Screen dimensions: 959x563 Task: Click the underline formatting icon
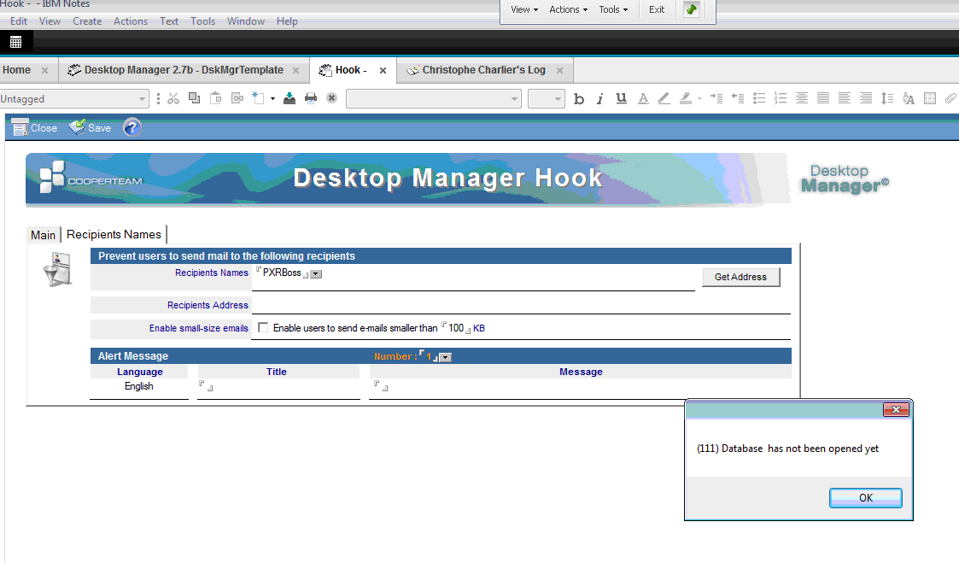coord(621,99)
